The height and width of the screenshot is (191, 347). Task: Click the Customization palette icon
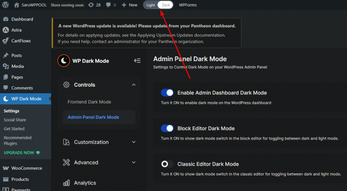pyautogui.click(x=66, y=142)
